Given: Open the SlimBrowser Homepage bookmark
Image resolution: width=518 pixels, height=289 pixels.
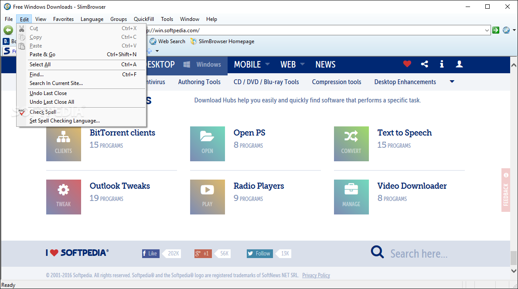Looking at the screenshot, I should [222, 41].
